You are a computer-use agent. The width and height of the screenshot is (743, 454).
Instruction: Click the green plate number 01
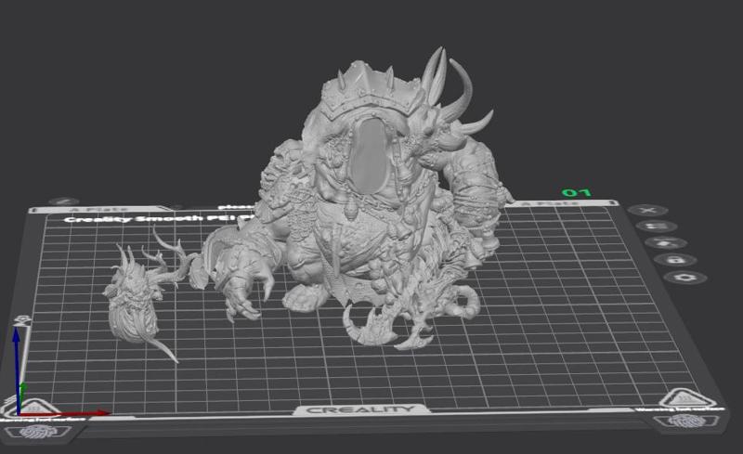click(x=576, y=192)
